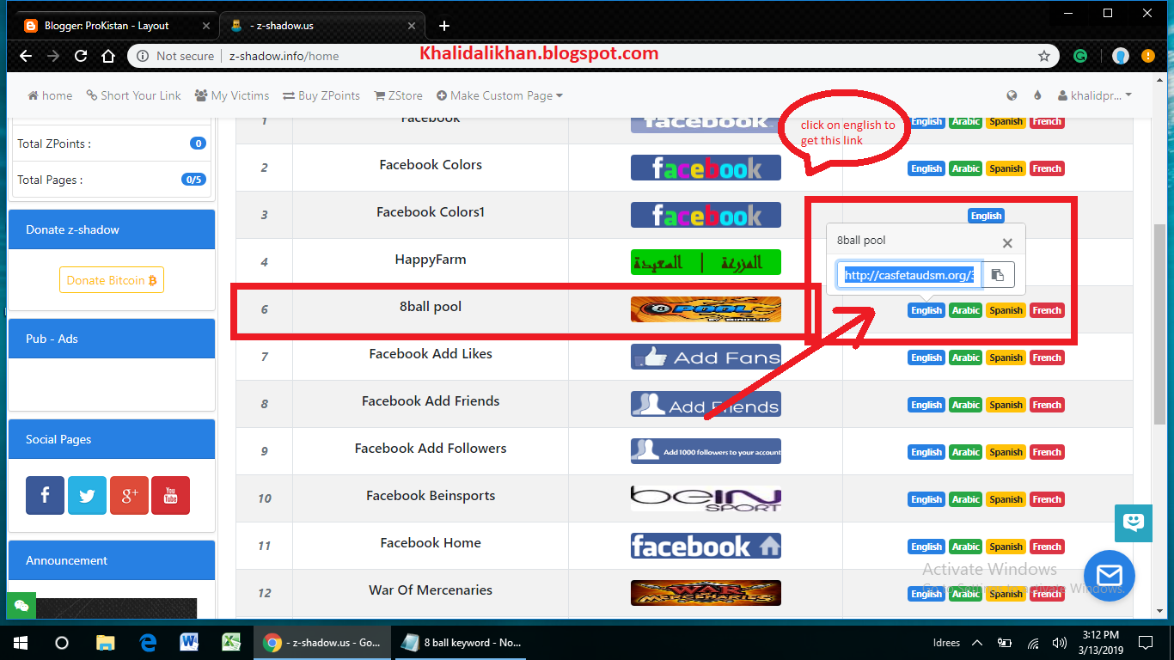Click the Add Fans banner image

point(706,357)
